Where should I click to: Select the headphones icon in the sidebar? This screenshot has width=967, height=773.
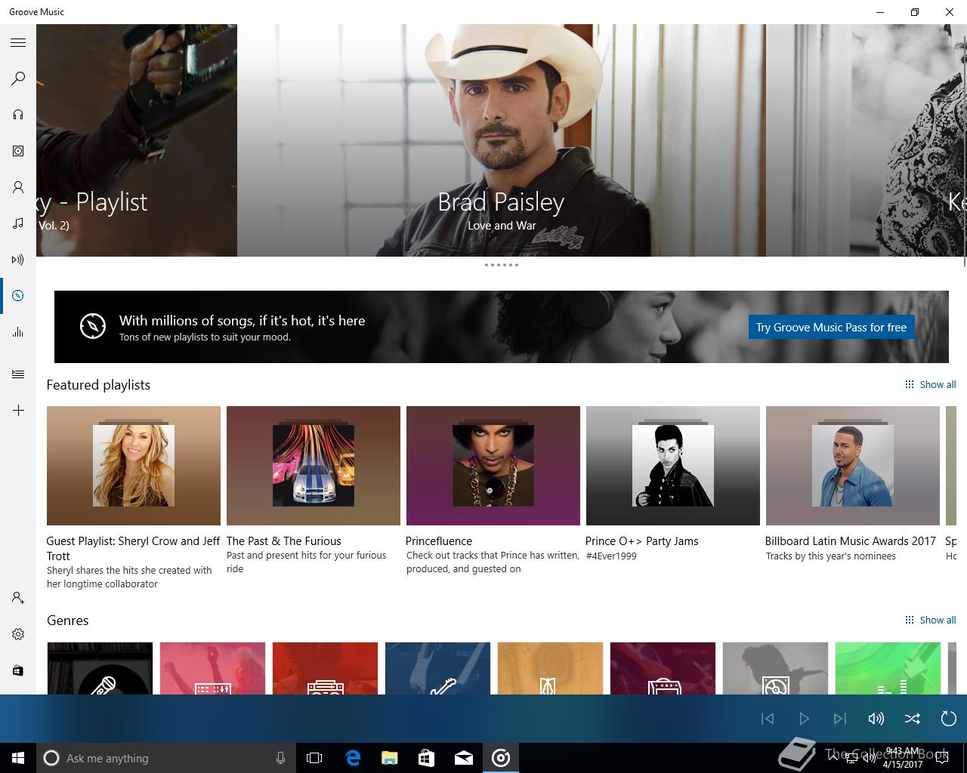coord(18,115)
